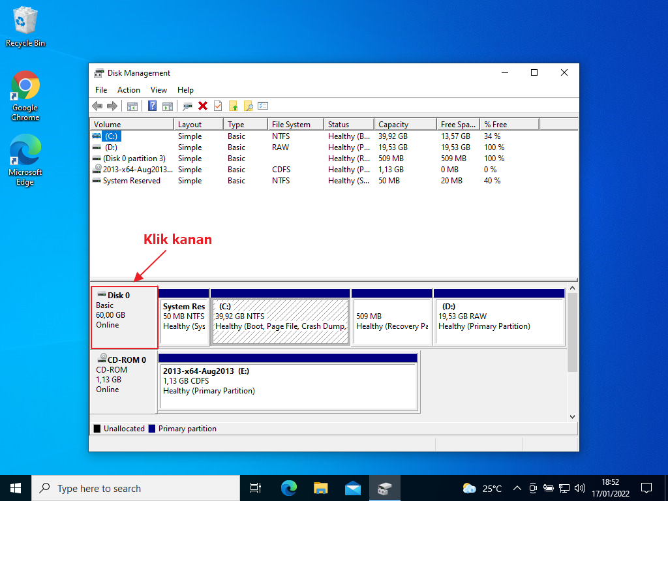Sort by the File System column header
Screen dimensions: 668x584
(296, 125)
